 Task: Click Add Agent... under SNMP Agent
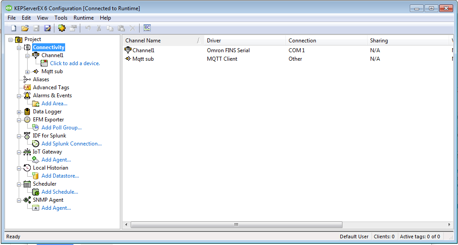pos(56,208)
